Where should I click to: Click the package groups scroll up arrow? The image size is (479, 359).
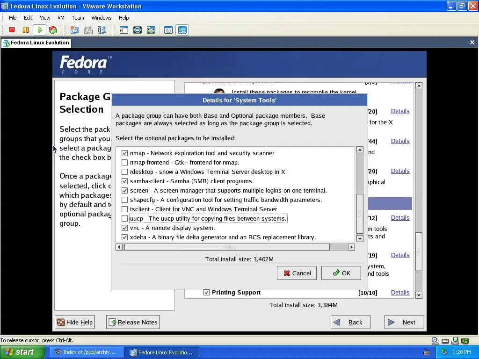[x=419, y=86]
